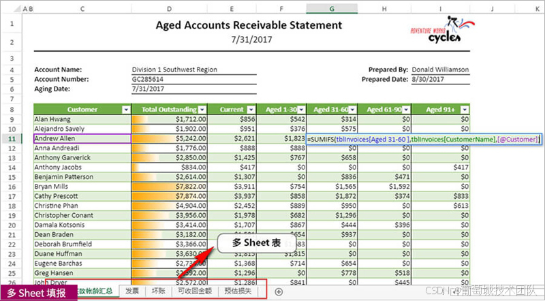Image resolution: width=545 pixels, height=301 pixels.
Task: Click the Anthony Jacobs cell
Action: coord(82,168)
